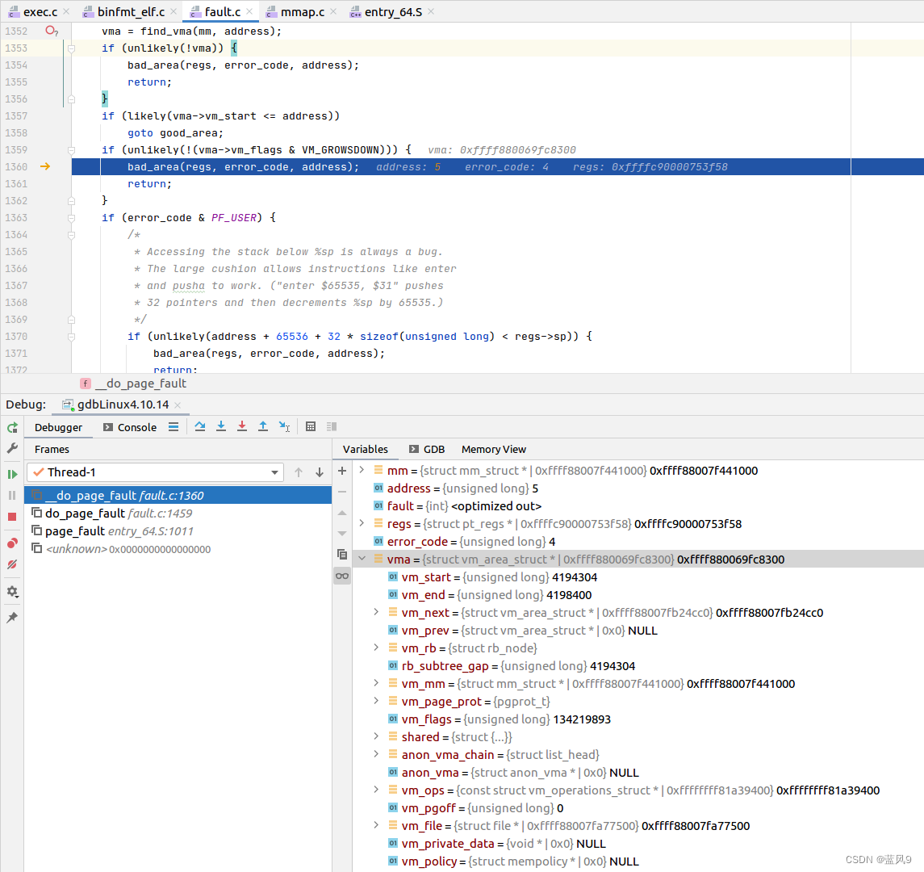Image resolution: width=924 pixels, height=872 pixels.
Task: Select the Variables tab
Action: point(366,449)
